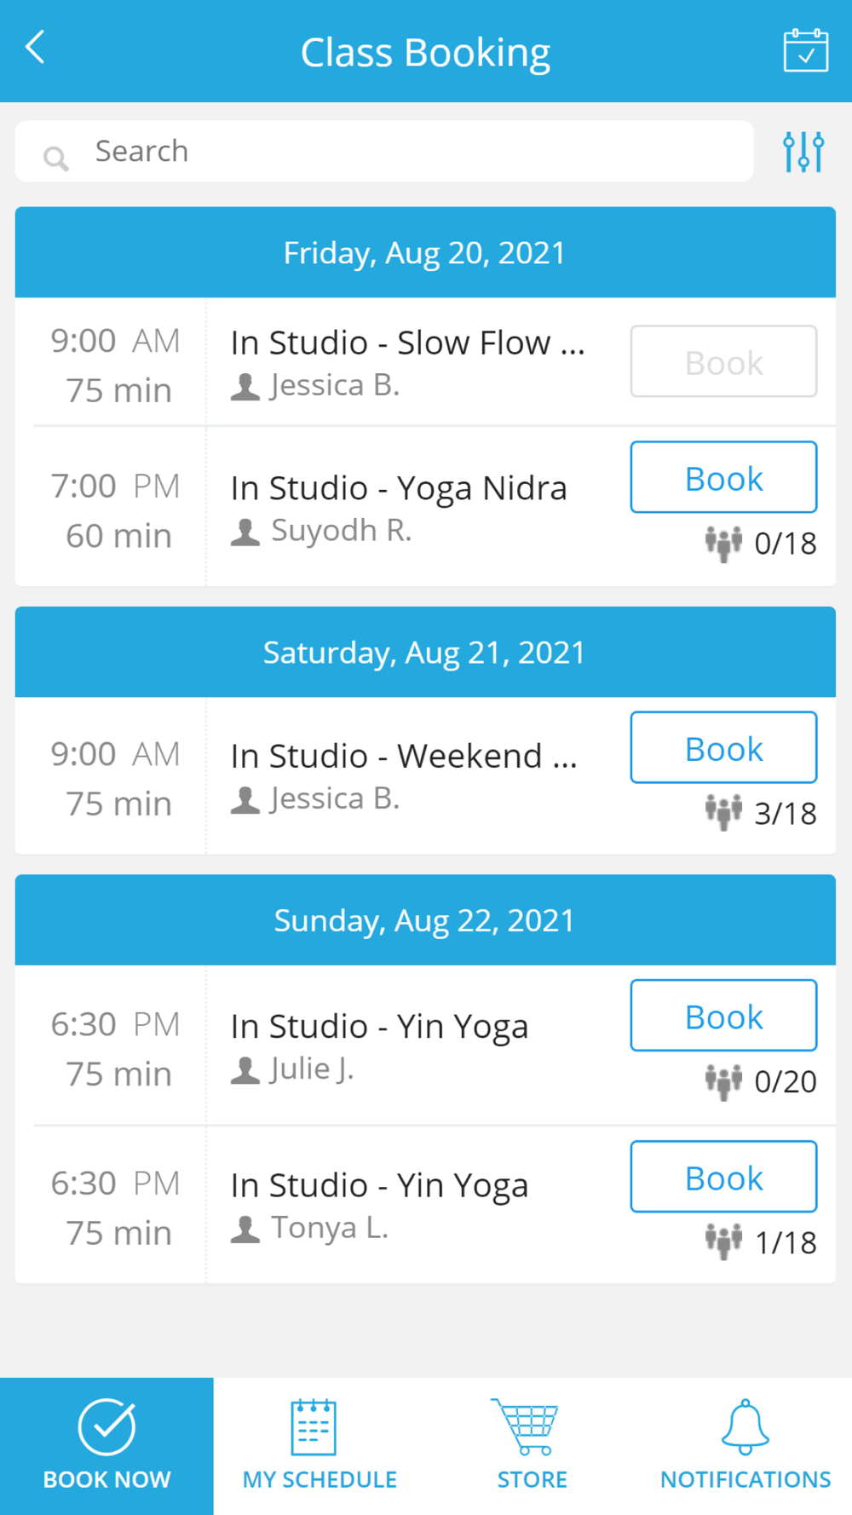Book Yin Yoga with Tonya L.
The image size is (852, 1515).
point(723,1177)
